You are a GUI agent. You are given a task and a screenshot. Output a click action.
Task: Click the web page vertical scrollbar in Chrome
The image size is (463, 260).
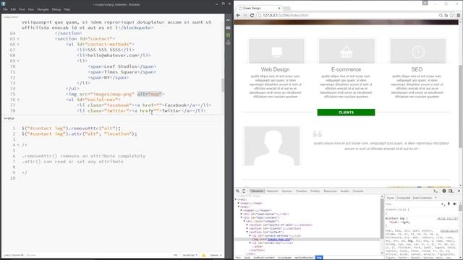click(x=460, y=106)
